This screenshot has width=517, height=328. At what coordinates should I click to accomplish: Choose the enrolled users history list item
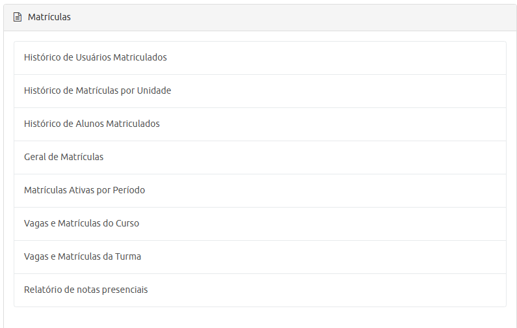(x=260, y=58)
